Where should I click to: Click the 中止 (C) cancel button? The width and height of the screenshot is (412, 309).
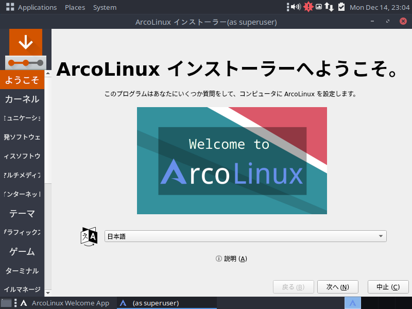point(388,287)
